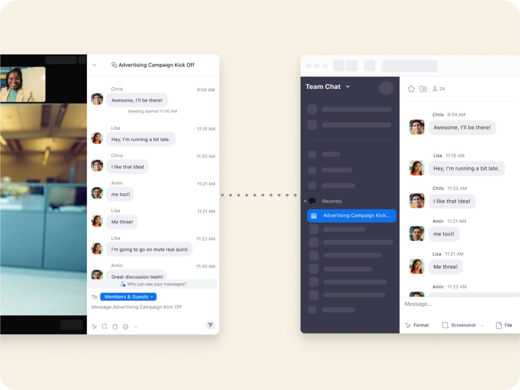Open Screenshot options dropdown arrow
Viewport: 520px width, 390px height.
(x=482, y=326)
